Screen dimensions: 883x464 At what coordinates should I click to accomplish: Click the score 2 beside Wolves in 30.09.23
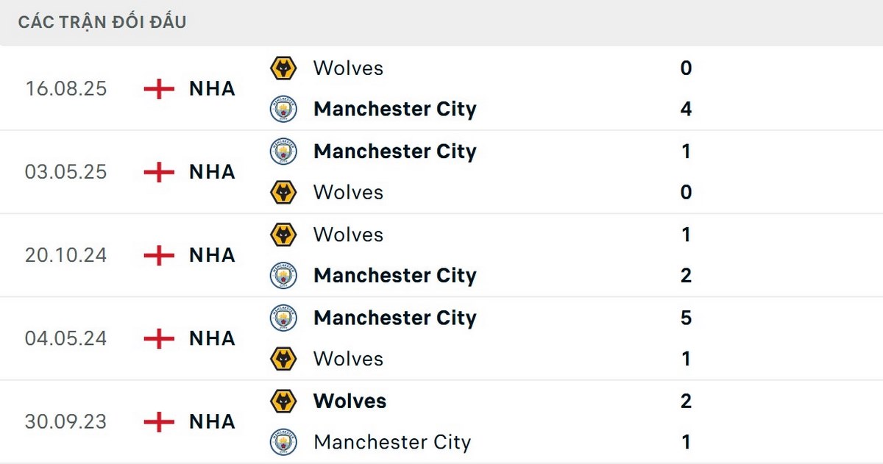(686, 401)
